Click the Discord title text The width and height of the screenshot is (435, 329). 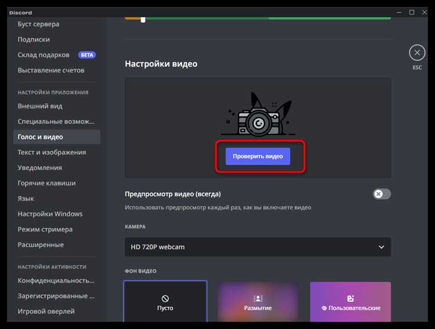[x=20, y=13]
